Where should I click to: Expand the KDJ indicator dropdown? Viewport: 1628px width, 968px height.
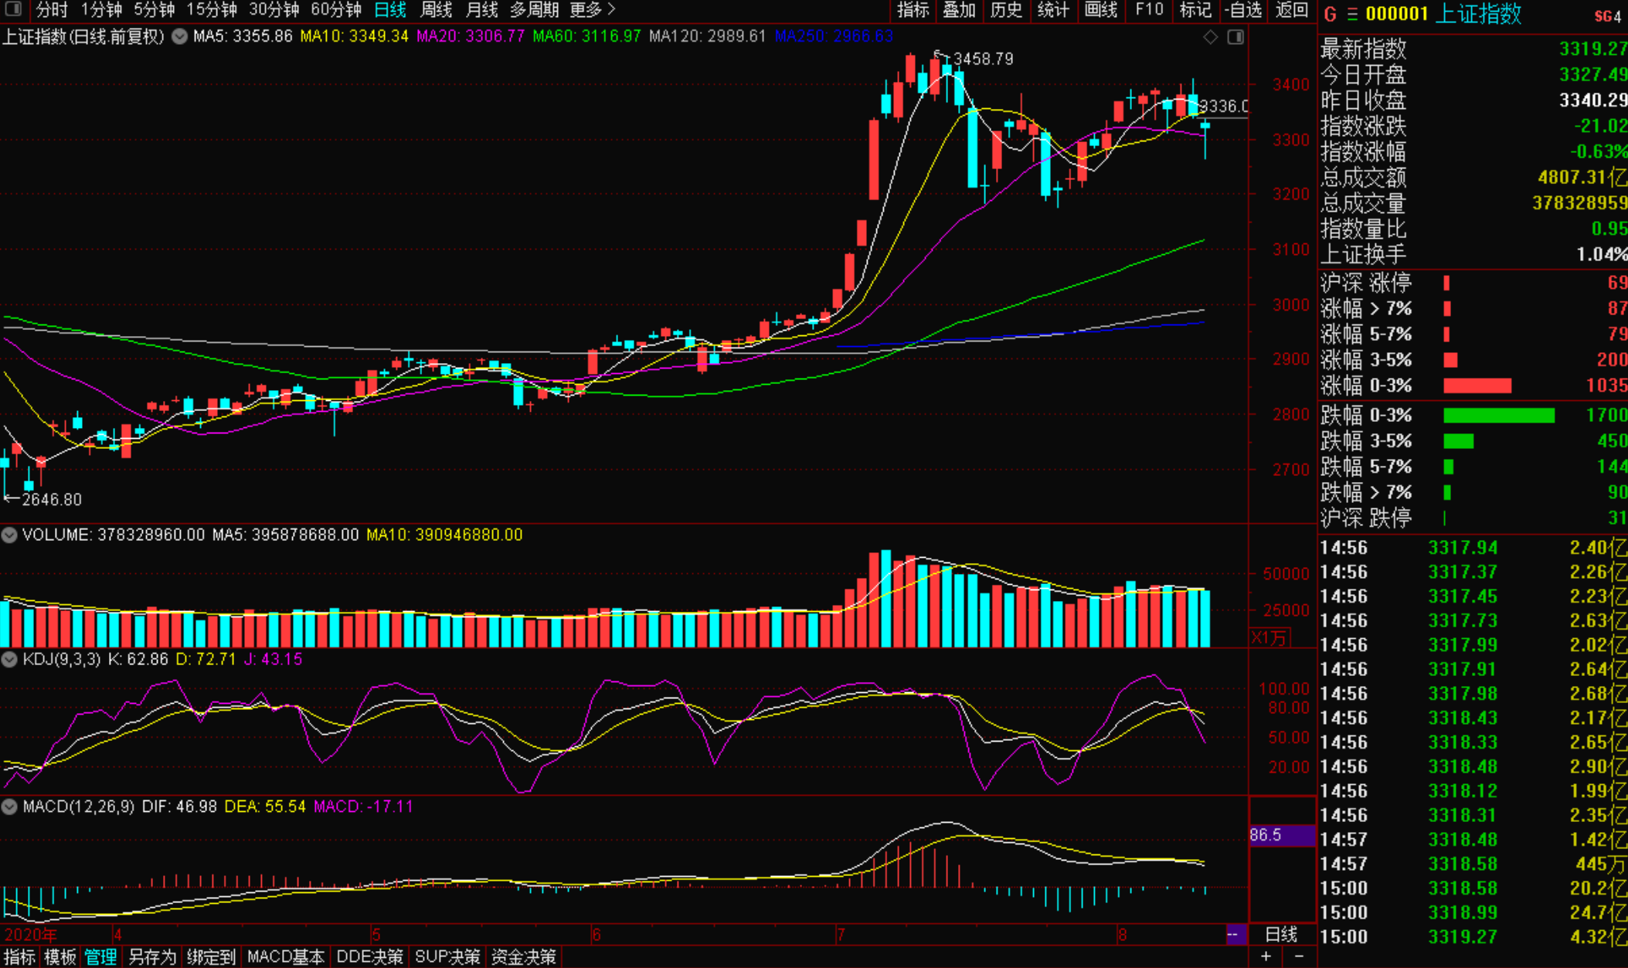pos(9,659)
